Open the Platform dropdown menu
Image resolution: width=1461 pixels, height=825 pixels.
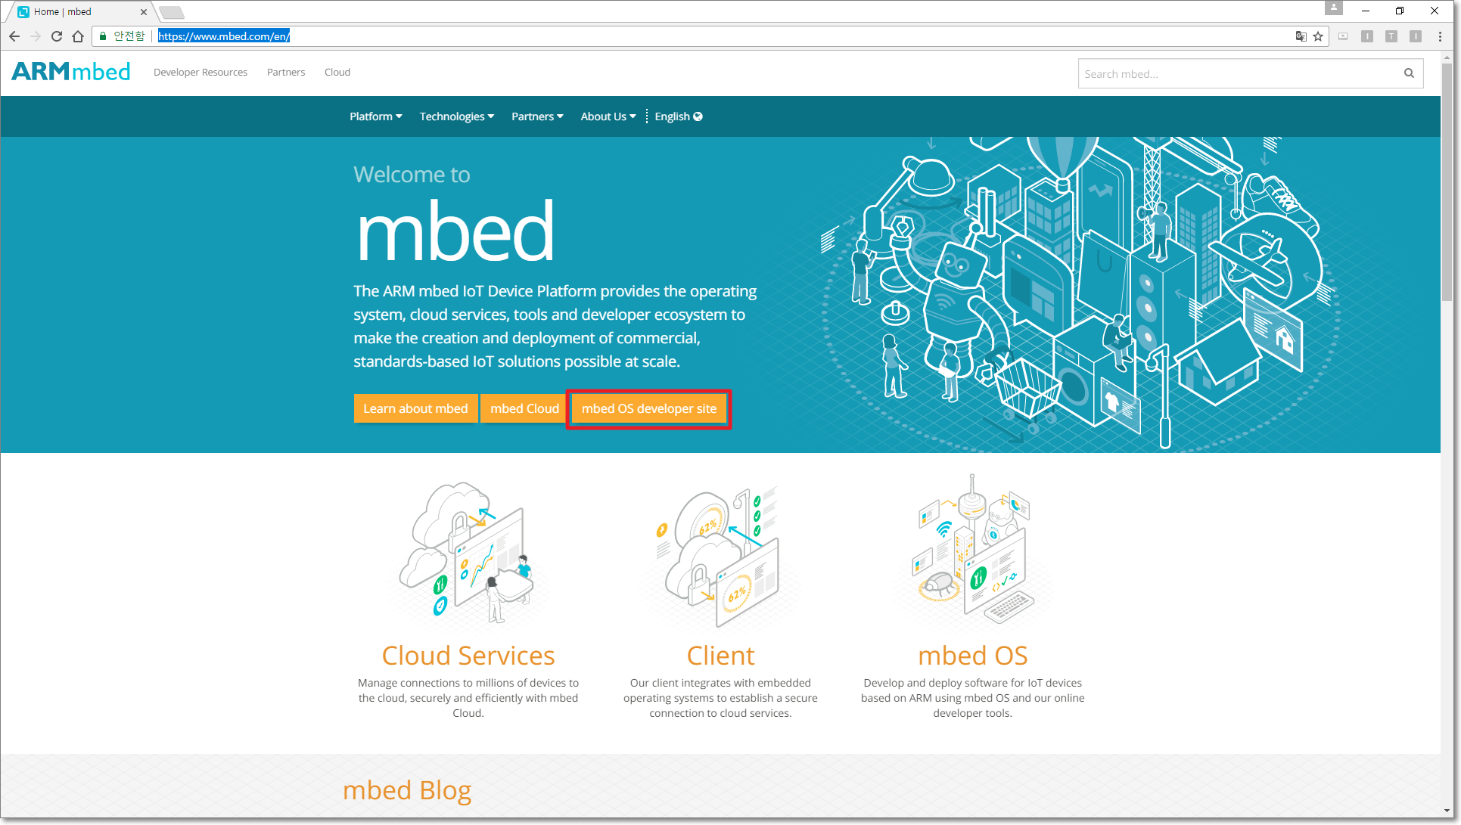click(x=375, y=116)
